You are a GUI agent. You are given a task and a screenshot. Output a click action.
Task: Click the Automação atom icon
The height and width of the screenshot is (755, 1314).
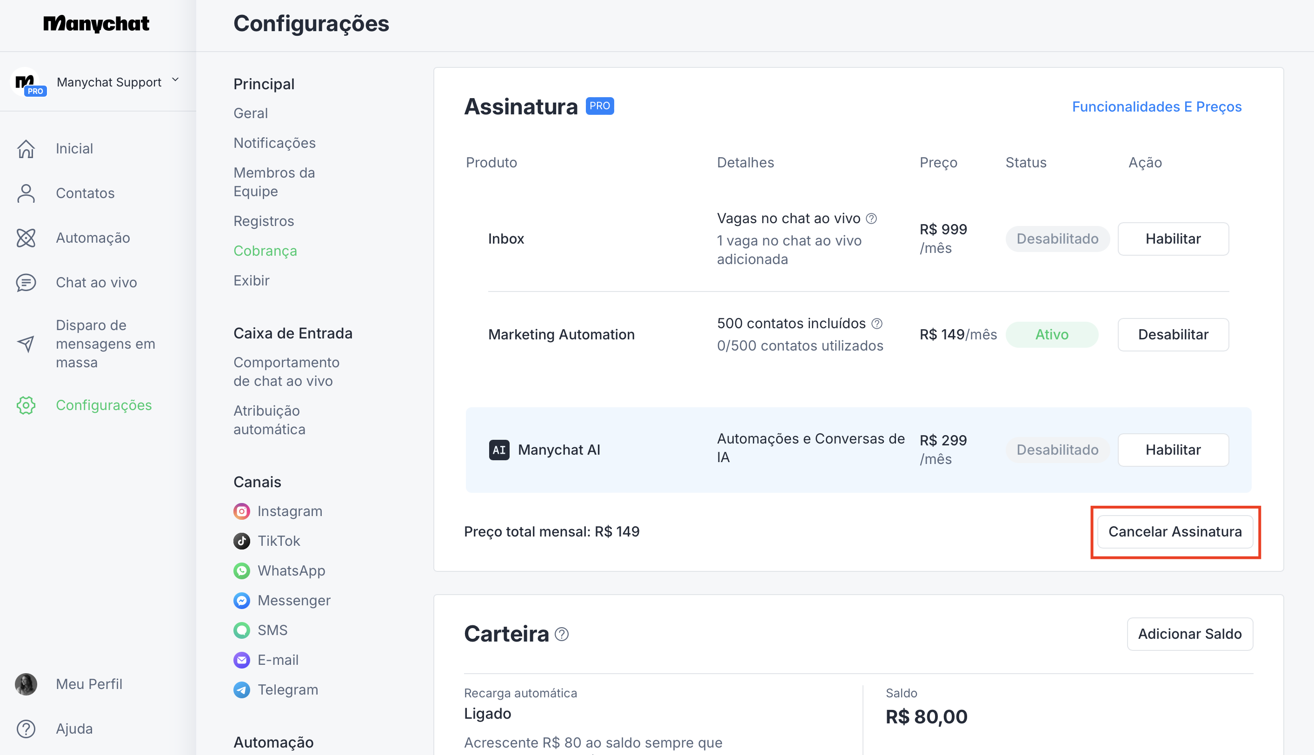click(x=26, y=238)
